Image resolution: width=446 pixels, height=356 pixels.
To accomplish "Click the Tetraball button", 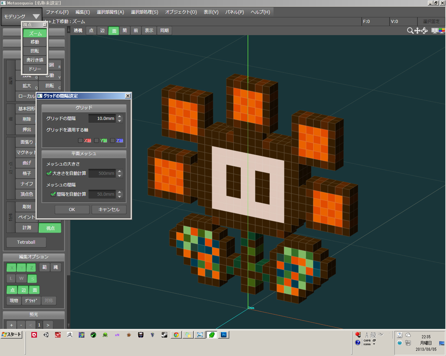I will pos(26,242).
